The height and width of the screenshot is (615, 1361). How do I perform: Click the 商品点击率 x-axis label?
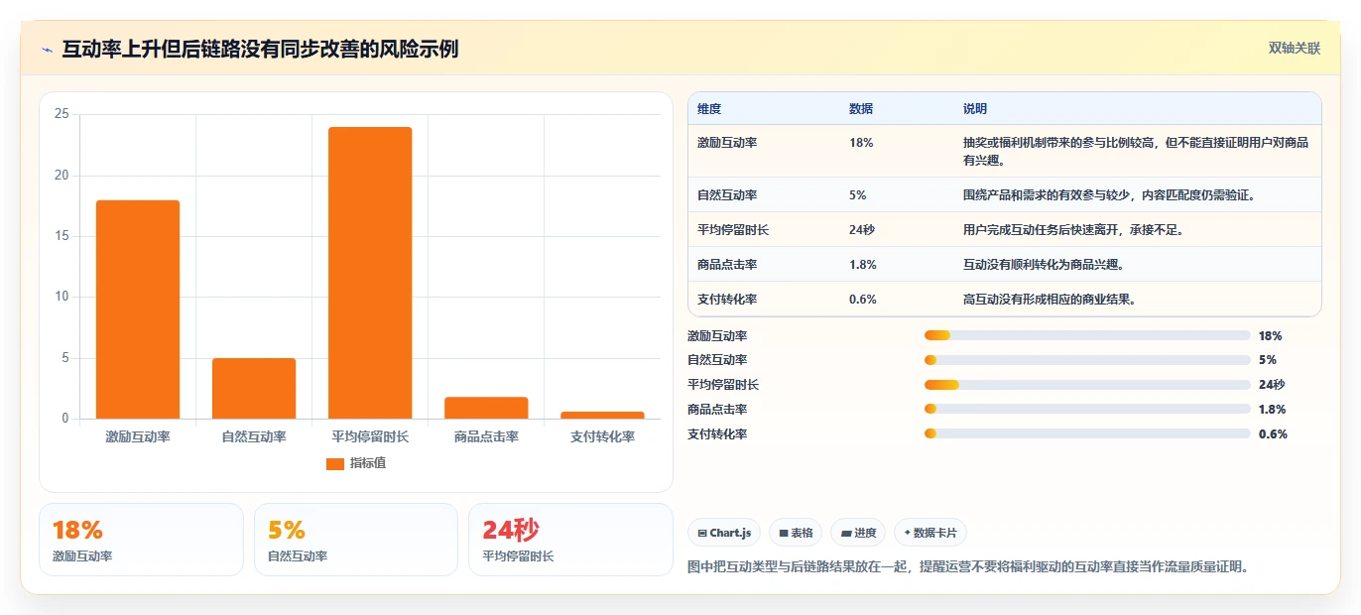(486, 436)
